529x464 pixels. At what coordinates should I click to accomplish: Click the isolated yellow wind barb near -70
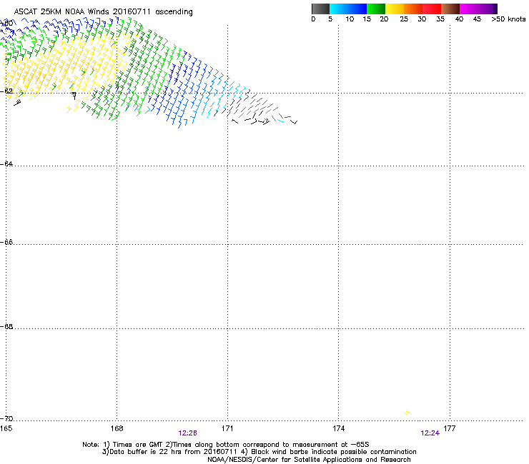pyautogui.click(x=408, y=413)
